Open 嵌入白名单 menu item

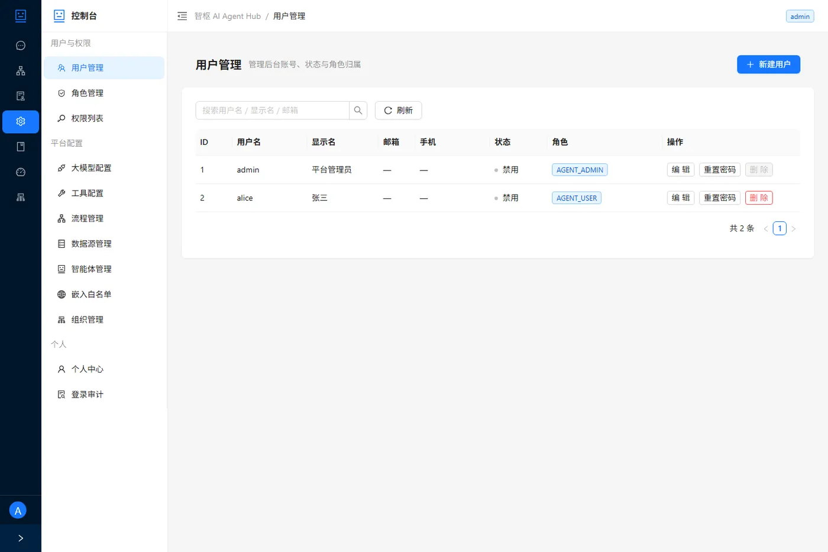coord(104,295)
